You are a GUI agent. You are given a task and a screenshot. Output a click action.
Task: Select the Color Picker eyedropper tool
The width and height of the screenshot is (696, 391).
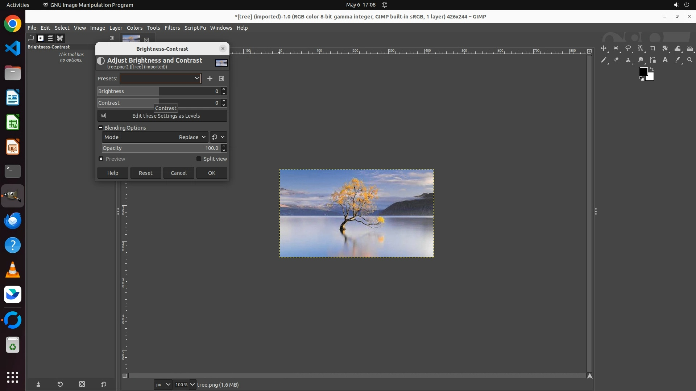[678, 60]
